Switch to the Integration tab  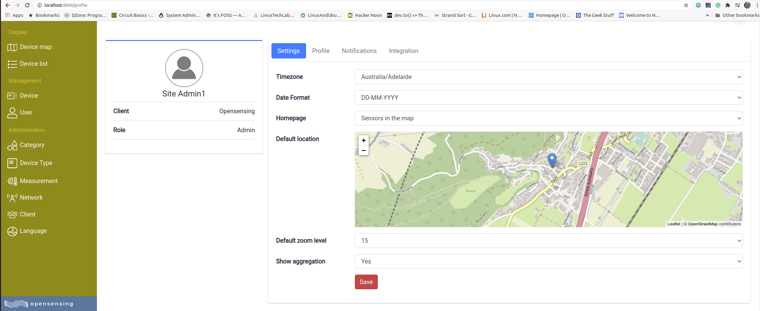pyautogui.click(x=403, y=51)
